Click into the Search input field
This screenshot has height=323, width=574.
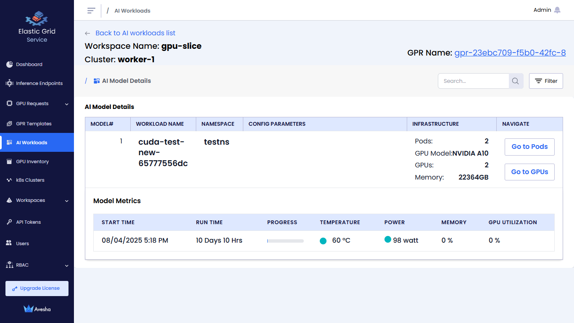point(473,81)
